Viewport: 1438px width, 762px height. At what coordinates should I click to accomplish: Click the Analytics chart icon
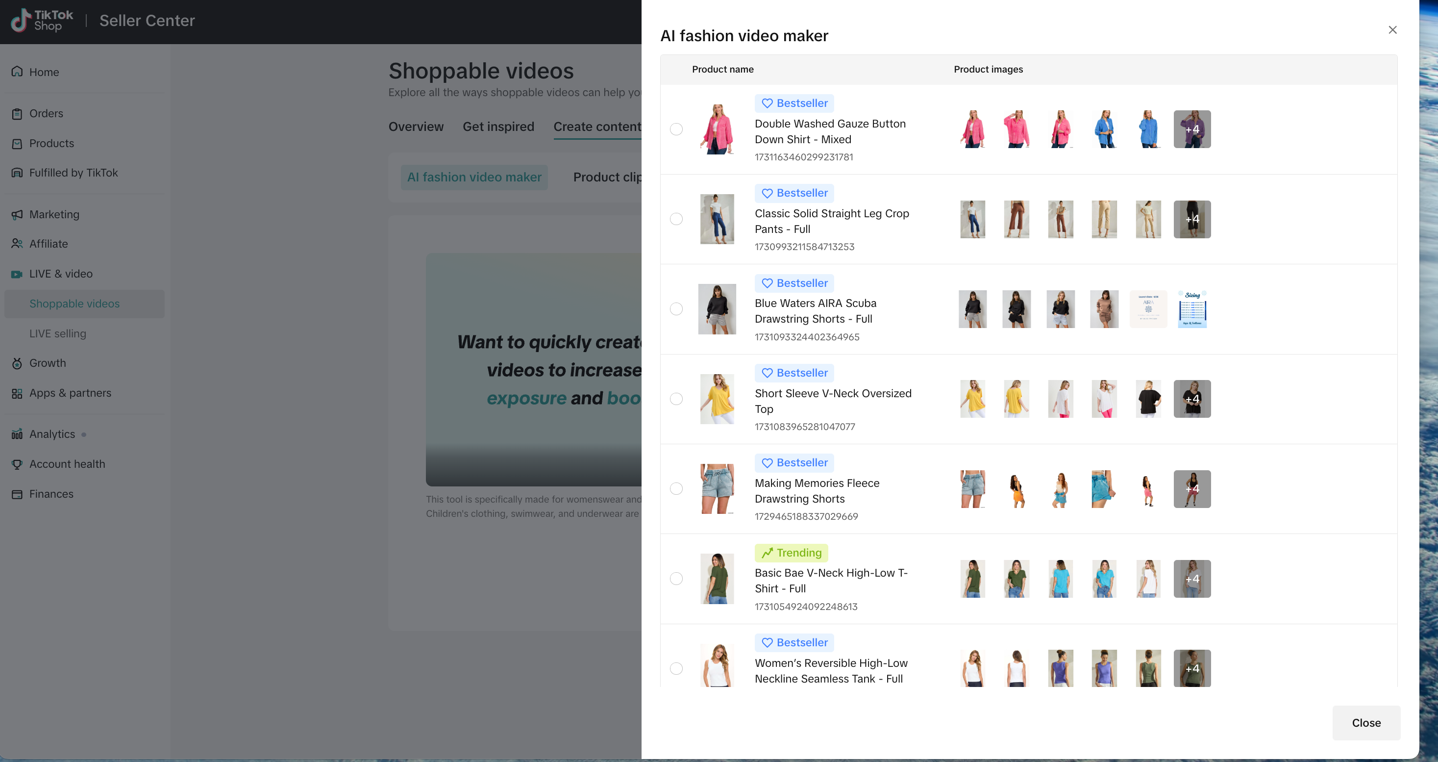coord(17,434)
